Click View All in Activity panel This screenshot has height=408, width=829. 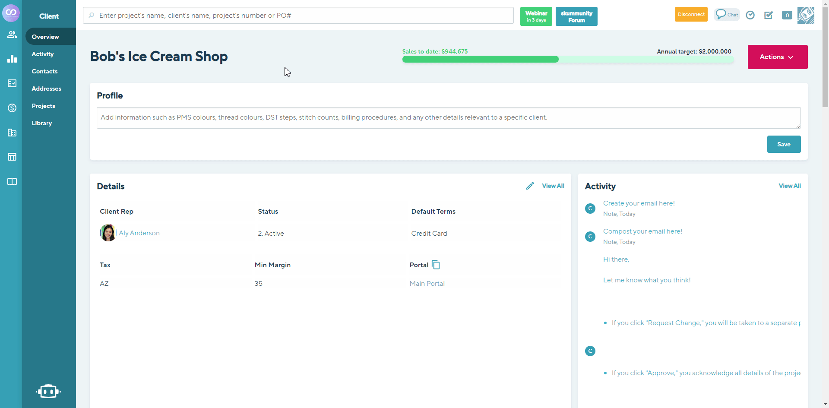(789, 186)
